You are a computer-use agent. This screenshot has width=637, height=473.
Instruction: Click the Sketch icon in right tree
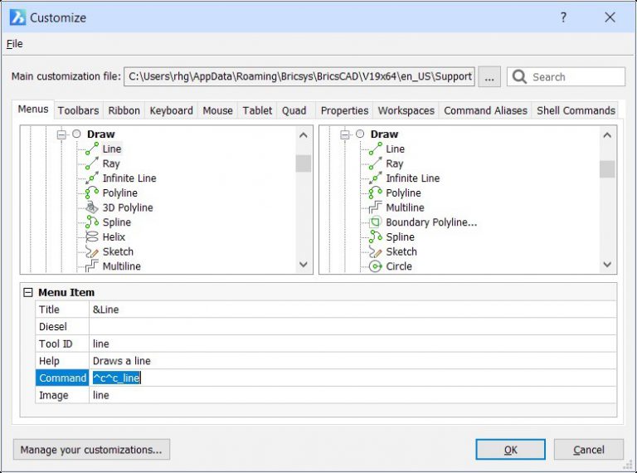(376, 251)
